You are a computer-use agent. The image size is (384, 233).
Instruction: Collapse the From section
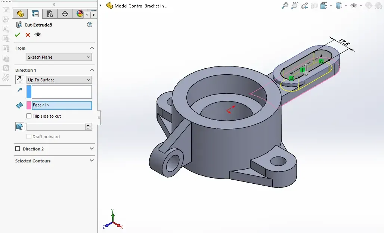pyautogui.click(x=92, y=48)
